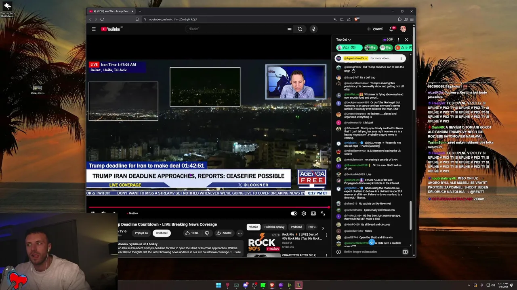Open Discord from the taskbar
The image size is (517, 290).
(x=245, y=285)
